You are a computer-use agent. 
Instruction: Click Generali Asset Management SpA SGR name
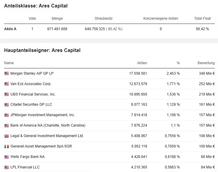point(41,146)
